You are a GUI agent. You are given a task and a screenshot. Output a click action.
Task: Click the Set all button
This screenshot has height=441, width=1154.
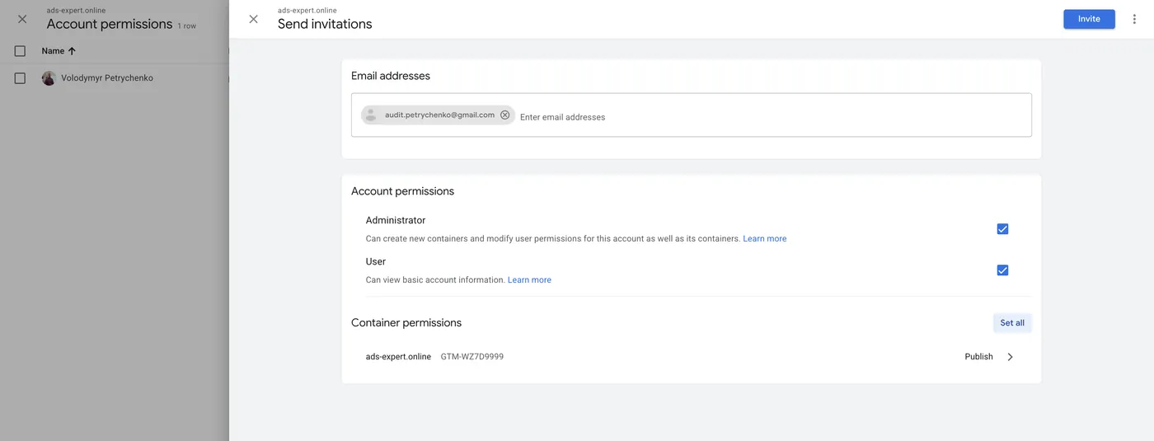(x=1012, y=323)
